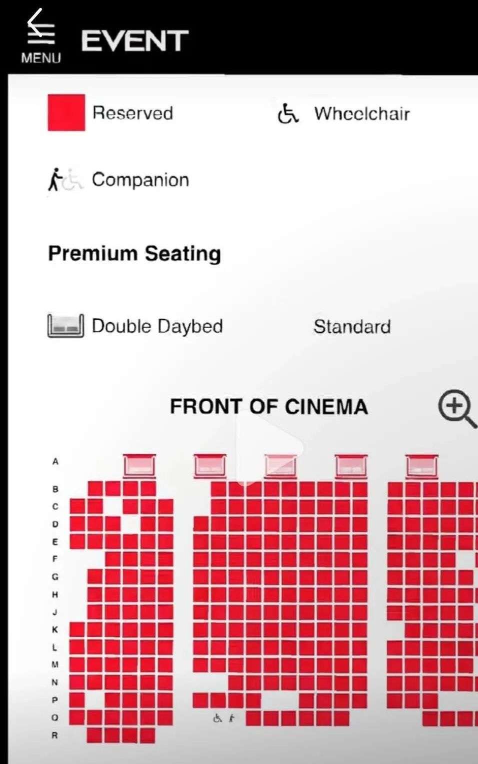Choose the companion seat in row Q

coord(231,718)
